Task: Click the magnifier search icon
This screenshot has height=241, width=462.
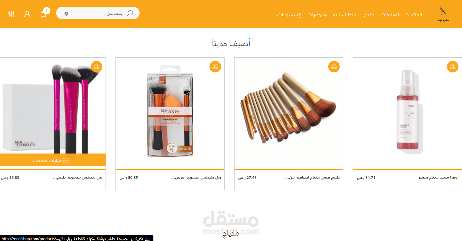Action: click(130, 13)
